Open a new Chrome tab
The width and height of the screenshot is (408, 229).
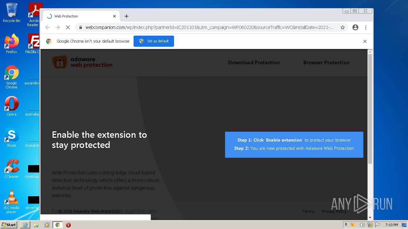tap(127, 16)
